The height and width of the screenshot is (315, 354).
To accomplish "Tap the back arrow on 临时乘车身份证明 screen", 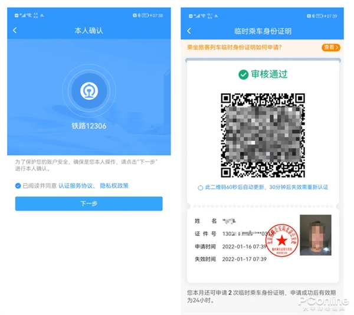I will pyautogui.click(x=189, y=31).
